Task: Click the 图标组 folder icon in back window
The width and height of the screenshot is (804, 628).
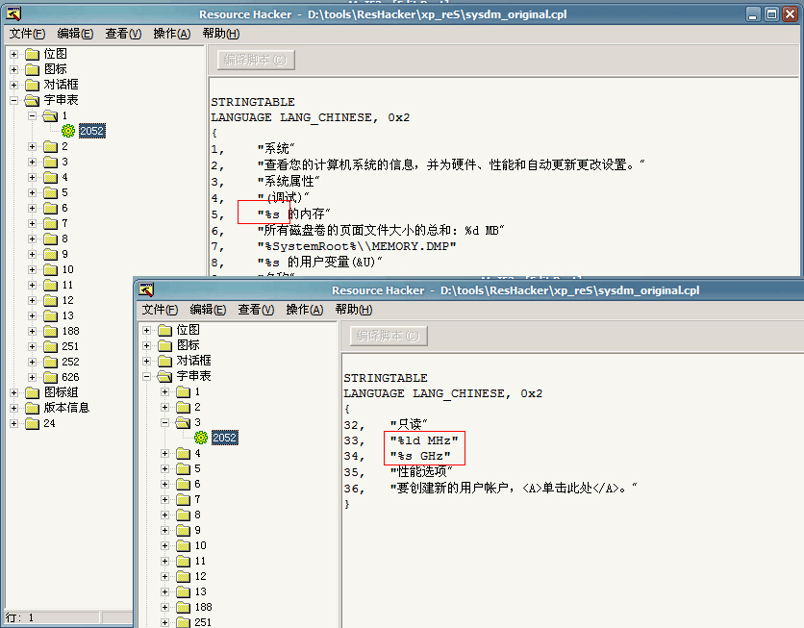Action: pos(33,392)
